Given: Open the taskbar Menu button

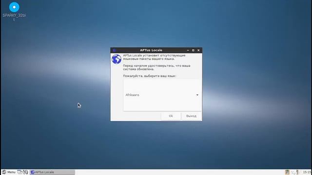Looking at the screenshot, I should coord(9,172).
